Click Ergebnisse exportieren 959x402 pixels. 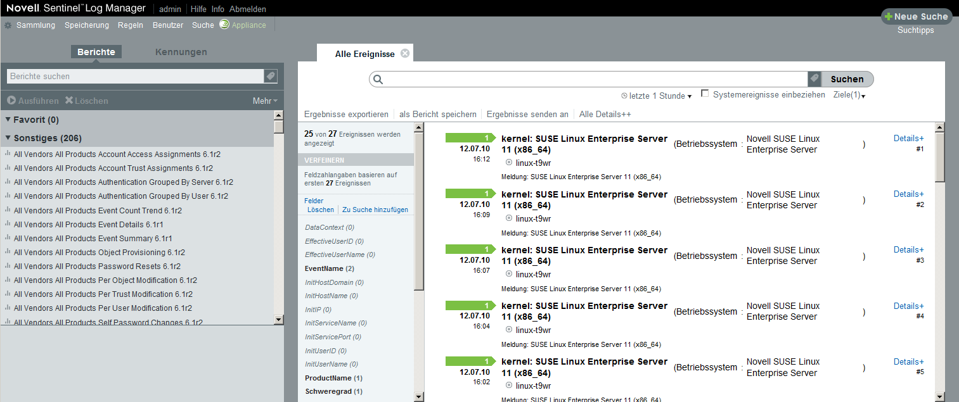(346, 114)
